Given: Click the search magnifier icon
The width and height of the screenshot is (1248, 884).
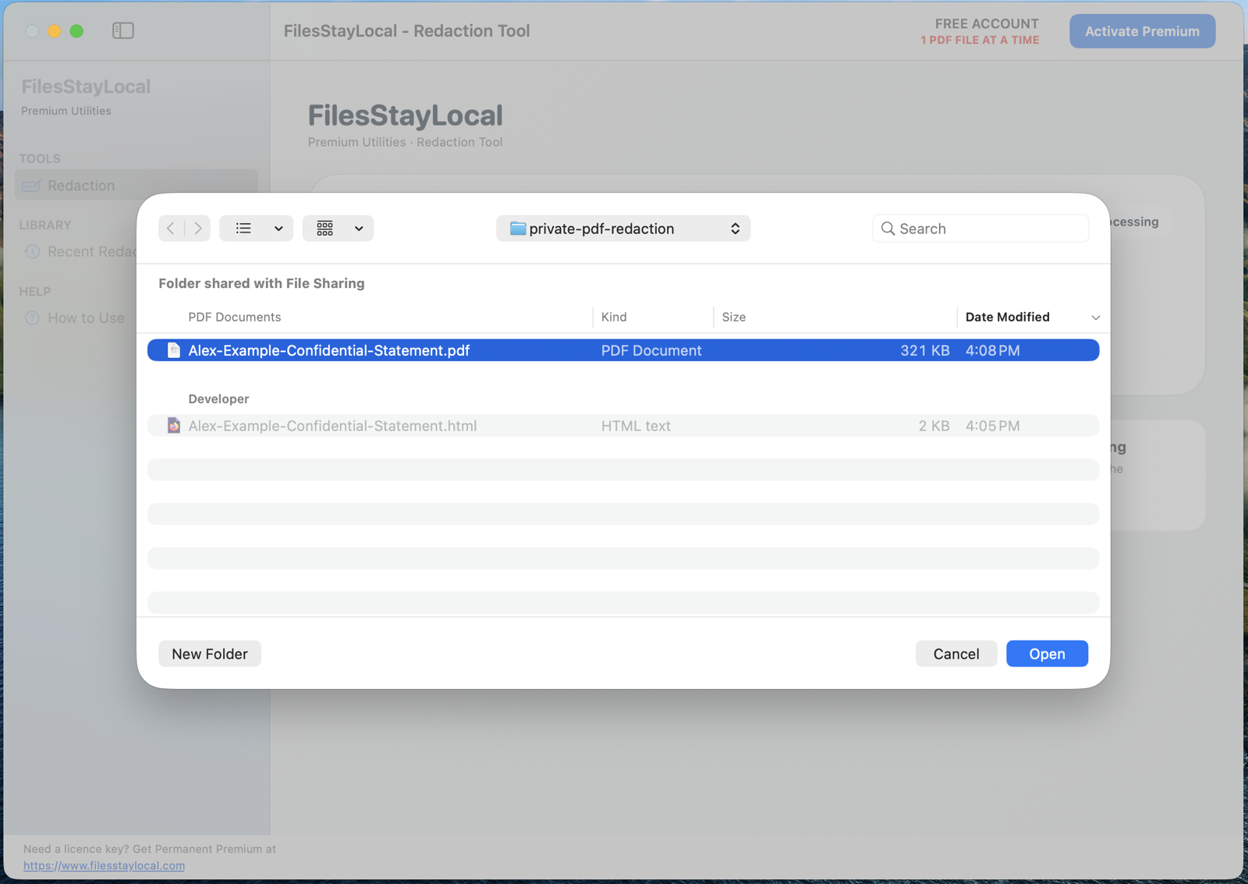Looking at the screenshot, I should [888, 229].
